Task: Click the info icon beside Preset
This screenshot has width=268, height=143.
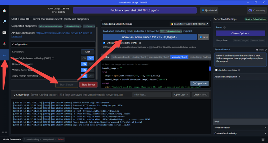Action: tap(224, 27)
